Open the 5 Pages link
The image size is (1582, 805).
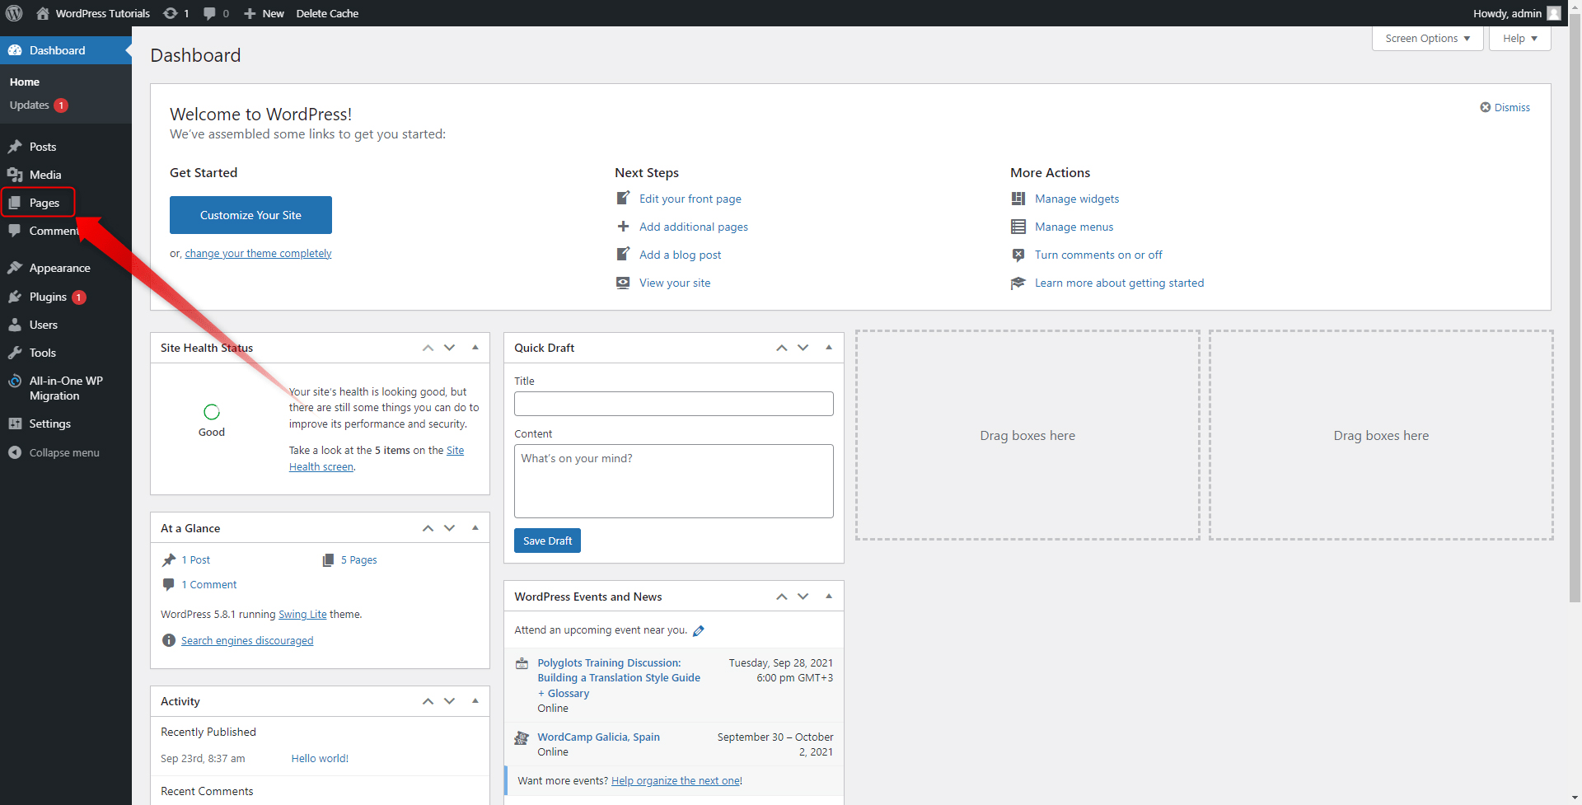point(359,560)
